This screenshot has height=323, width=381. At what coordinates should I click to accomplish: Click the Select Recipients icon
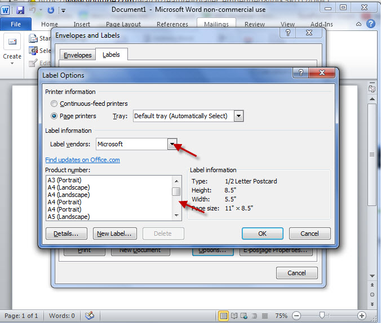[x=33, y=51]
